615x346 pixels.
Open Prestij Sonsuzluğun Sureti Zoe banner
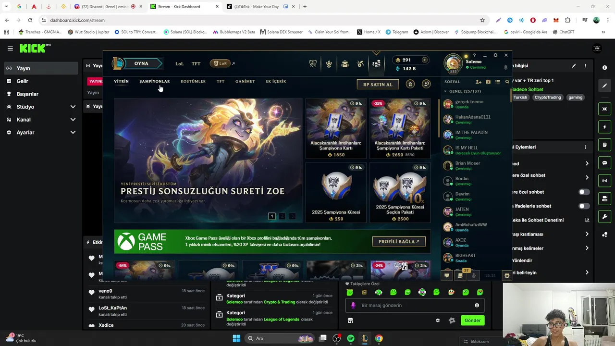[208, 160]
